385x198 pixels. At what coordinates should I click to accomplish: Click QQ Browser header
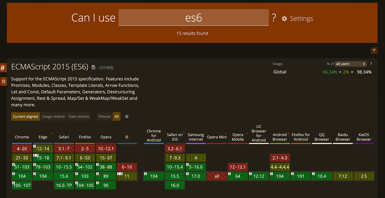tap(322, 137)
